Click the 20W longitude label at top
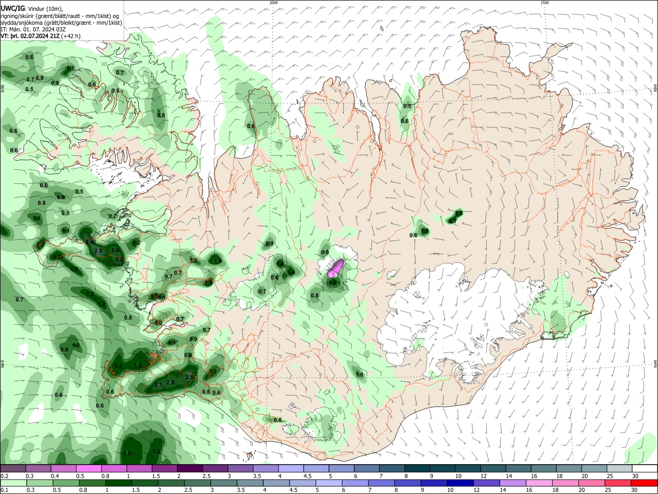The image size is (658, 494). [273, 3]
